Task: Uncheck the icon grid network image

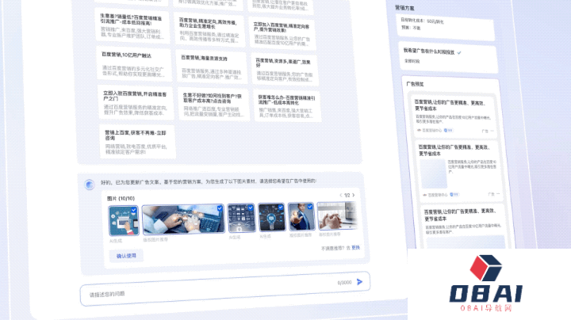Action: pyautogui.click(x=251, y=208)
